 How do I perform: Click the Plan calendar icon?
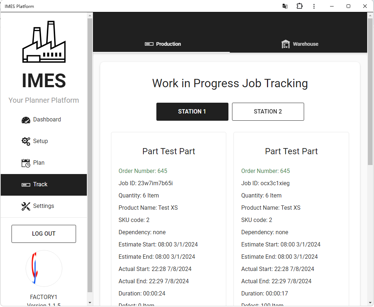(x=26, y=163)
